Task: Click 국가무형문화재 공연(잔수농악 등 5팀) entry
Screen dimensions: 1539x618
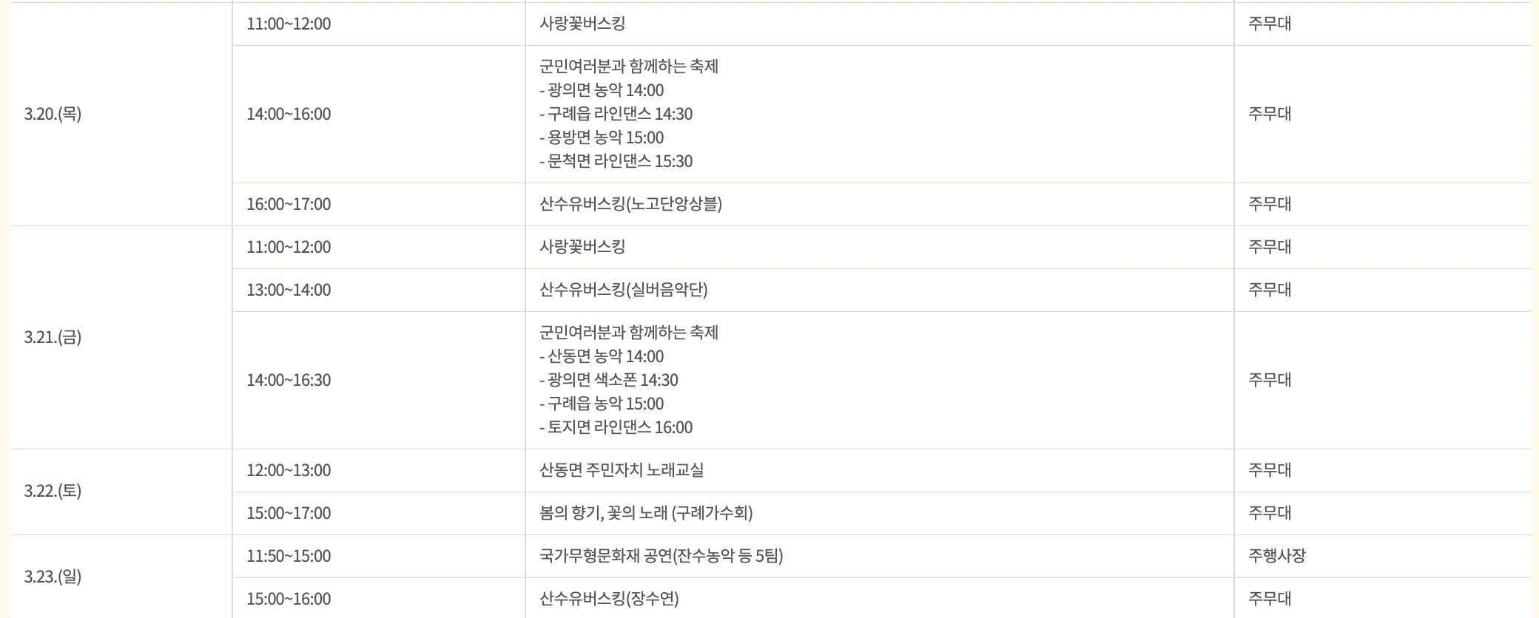Action: click(x=661, y=556)
